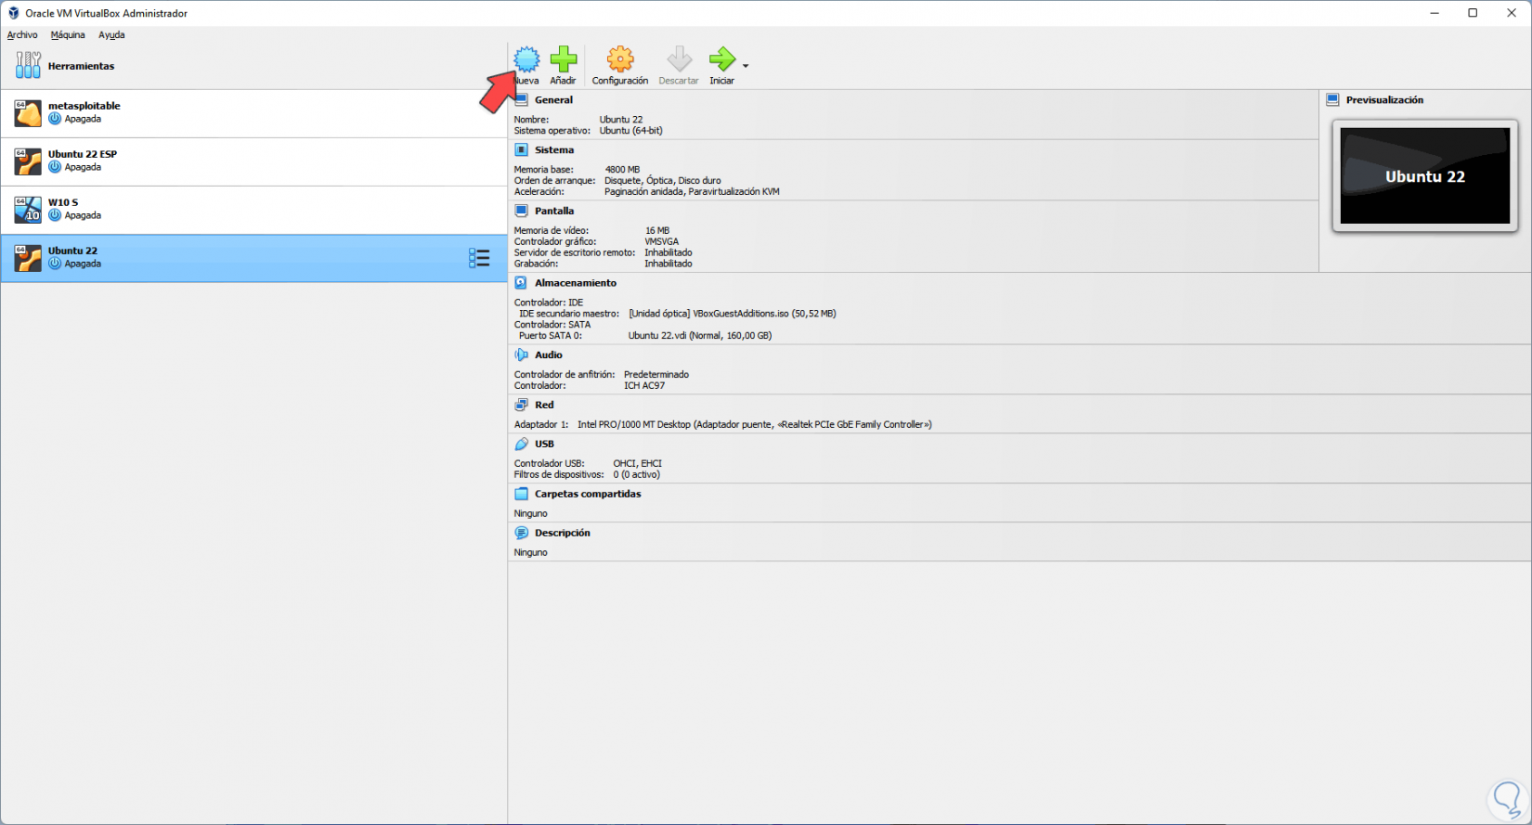This screenshot has height=825, width=1532.
Task: Click the boot order Disquete, Óptica, Disco duro
Action: tap(663, 181)
